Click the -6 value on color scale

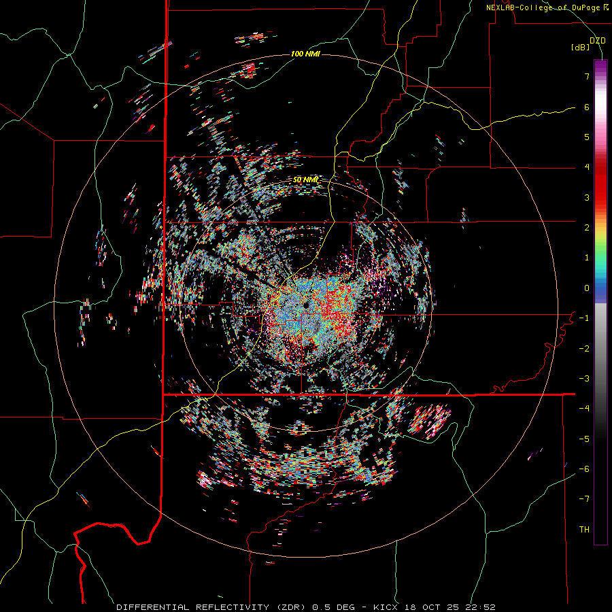(584, 469)
